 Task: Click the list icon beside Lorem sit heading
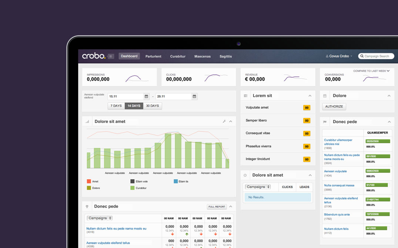[245, 96]
